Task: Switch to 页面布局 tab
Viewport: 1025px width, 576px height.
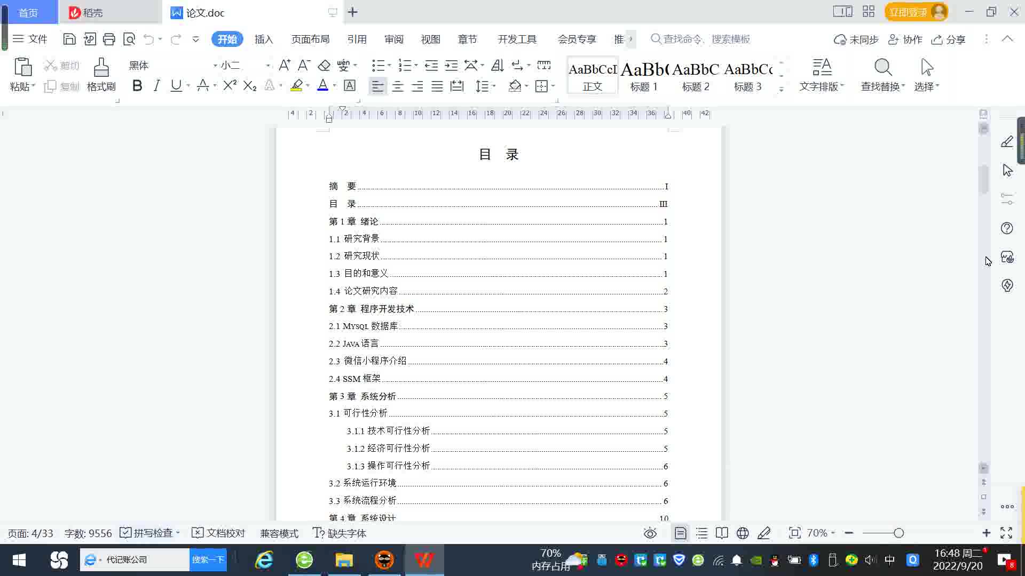Action: [x=311, y=39]
